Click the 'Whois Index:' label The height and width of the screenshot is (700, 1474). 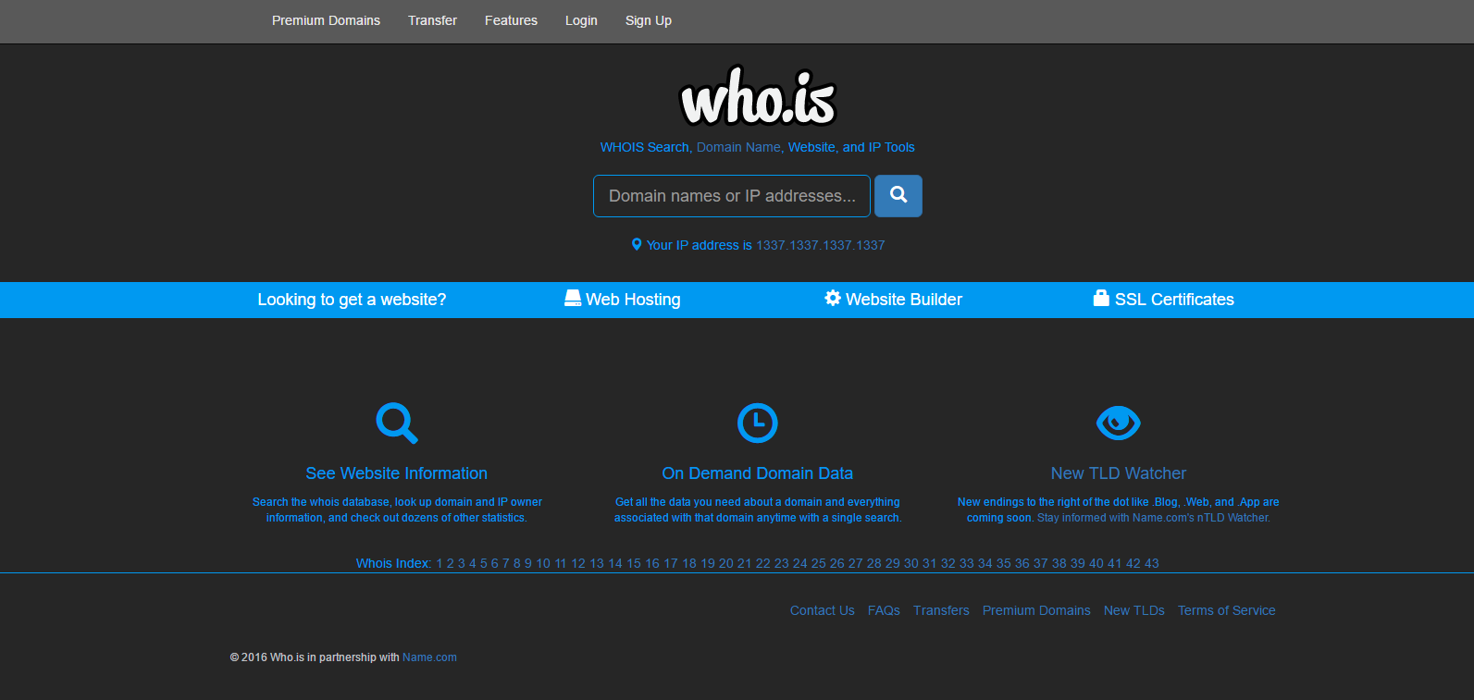(393, 563)
